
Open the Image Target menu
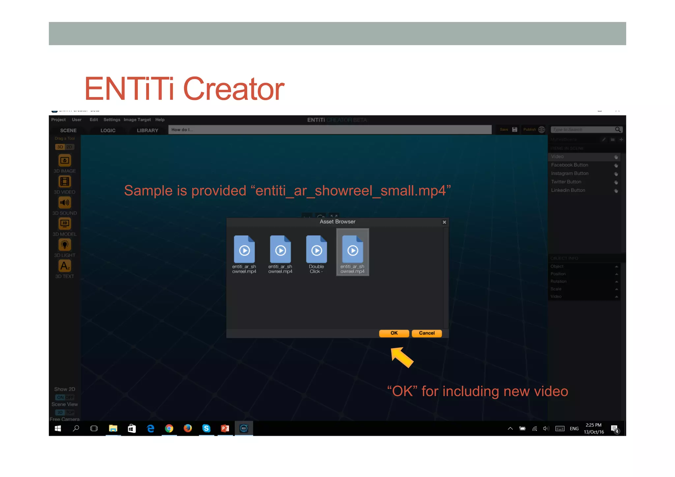coord(137,120)
